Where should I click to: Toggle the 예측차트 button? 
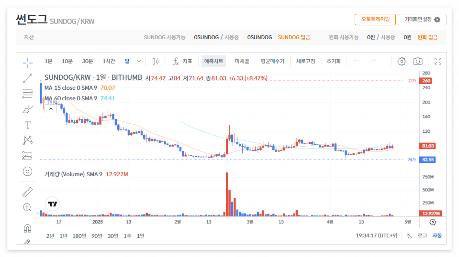[x=213, y=61]
